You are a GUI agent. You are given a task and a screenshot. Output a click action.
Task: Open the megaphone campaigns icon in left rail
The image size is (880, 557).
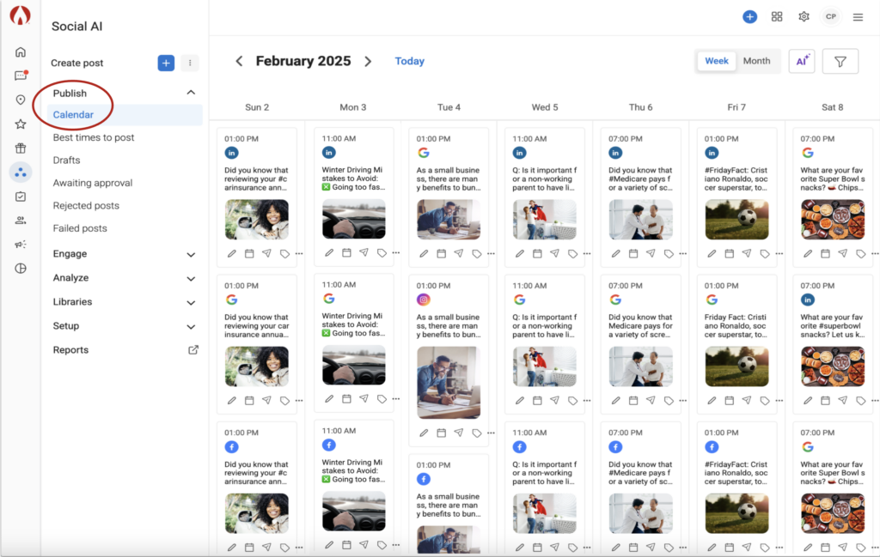(x=21, y=245)
